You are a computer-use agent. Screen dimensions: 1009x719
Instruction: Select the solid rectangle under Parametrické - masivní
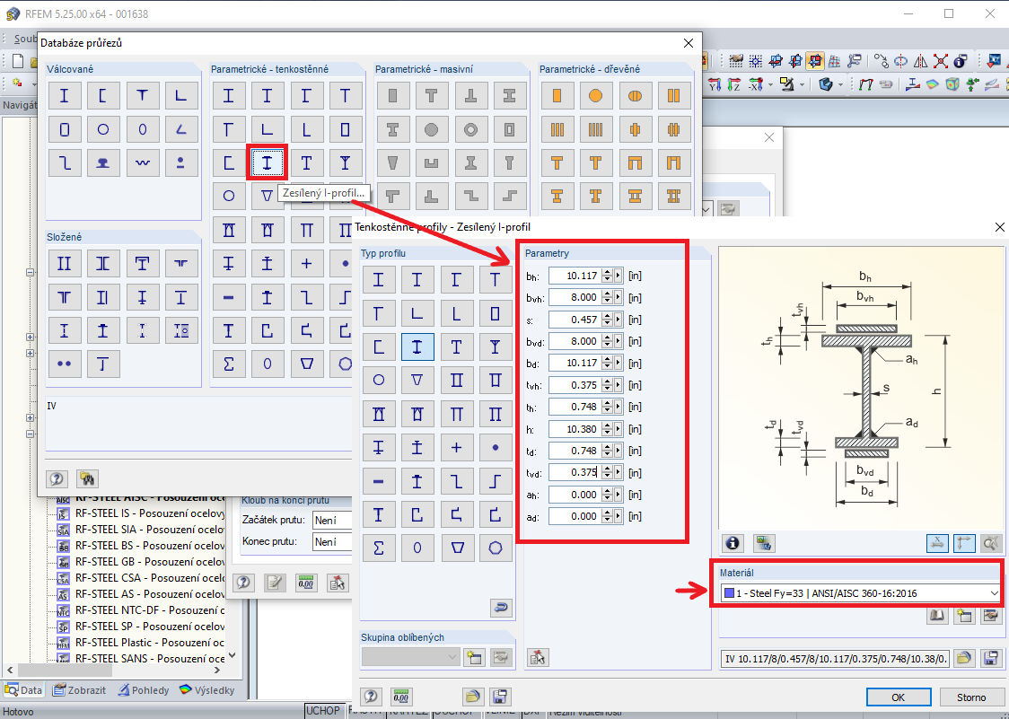click(x=392, y=96)
